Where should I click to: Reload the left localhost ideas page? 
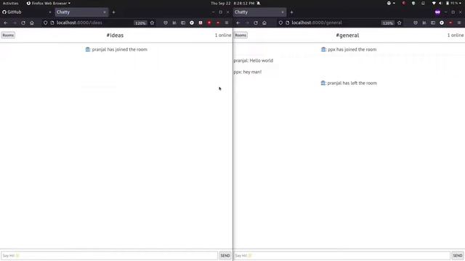(x=23, y=22)
